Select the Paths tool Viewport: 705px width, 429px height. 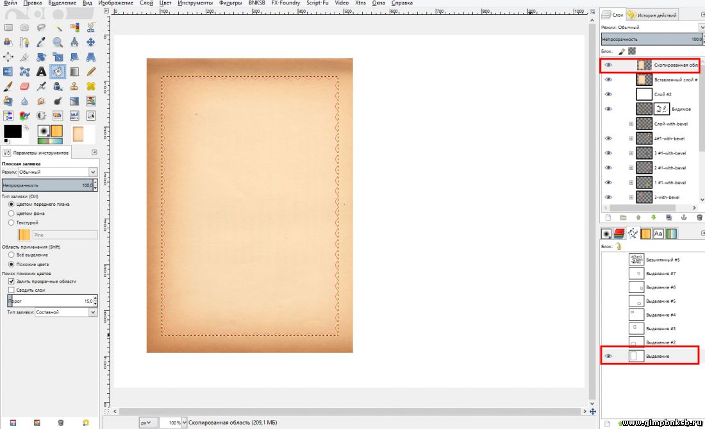click(25, 42)
